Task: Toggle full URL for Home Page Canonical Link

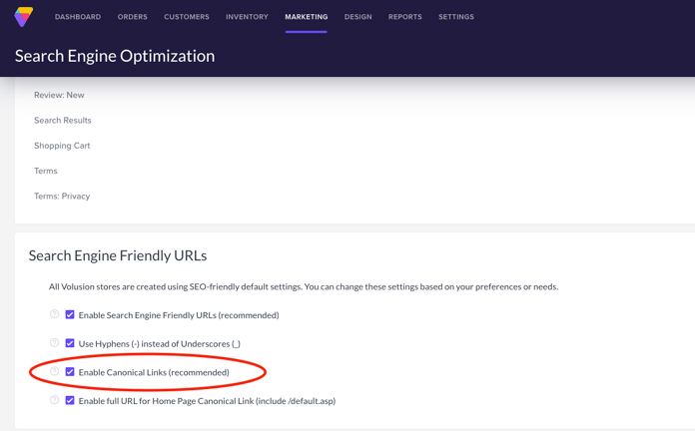Action: (x=70, y=400)
